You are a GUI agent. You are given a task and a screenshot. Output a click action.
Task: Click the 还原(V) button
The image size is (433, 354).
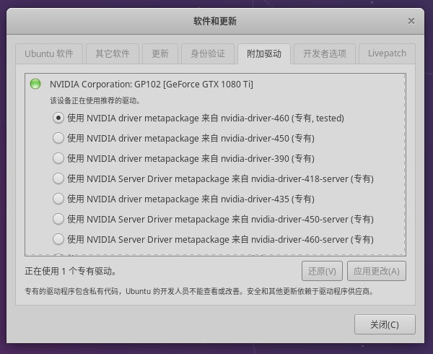pos(322,271)
